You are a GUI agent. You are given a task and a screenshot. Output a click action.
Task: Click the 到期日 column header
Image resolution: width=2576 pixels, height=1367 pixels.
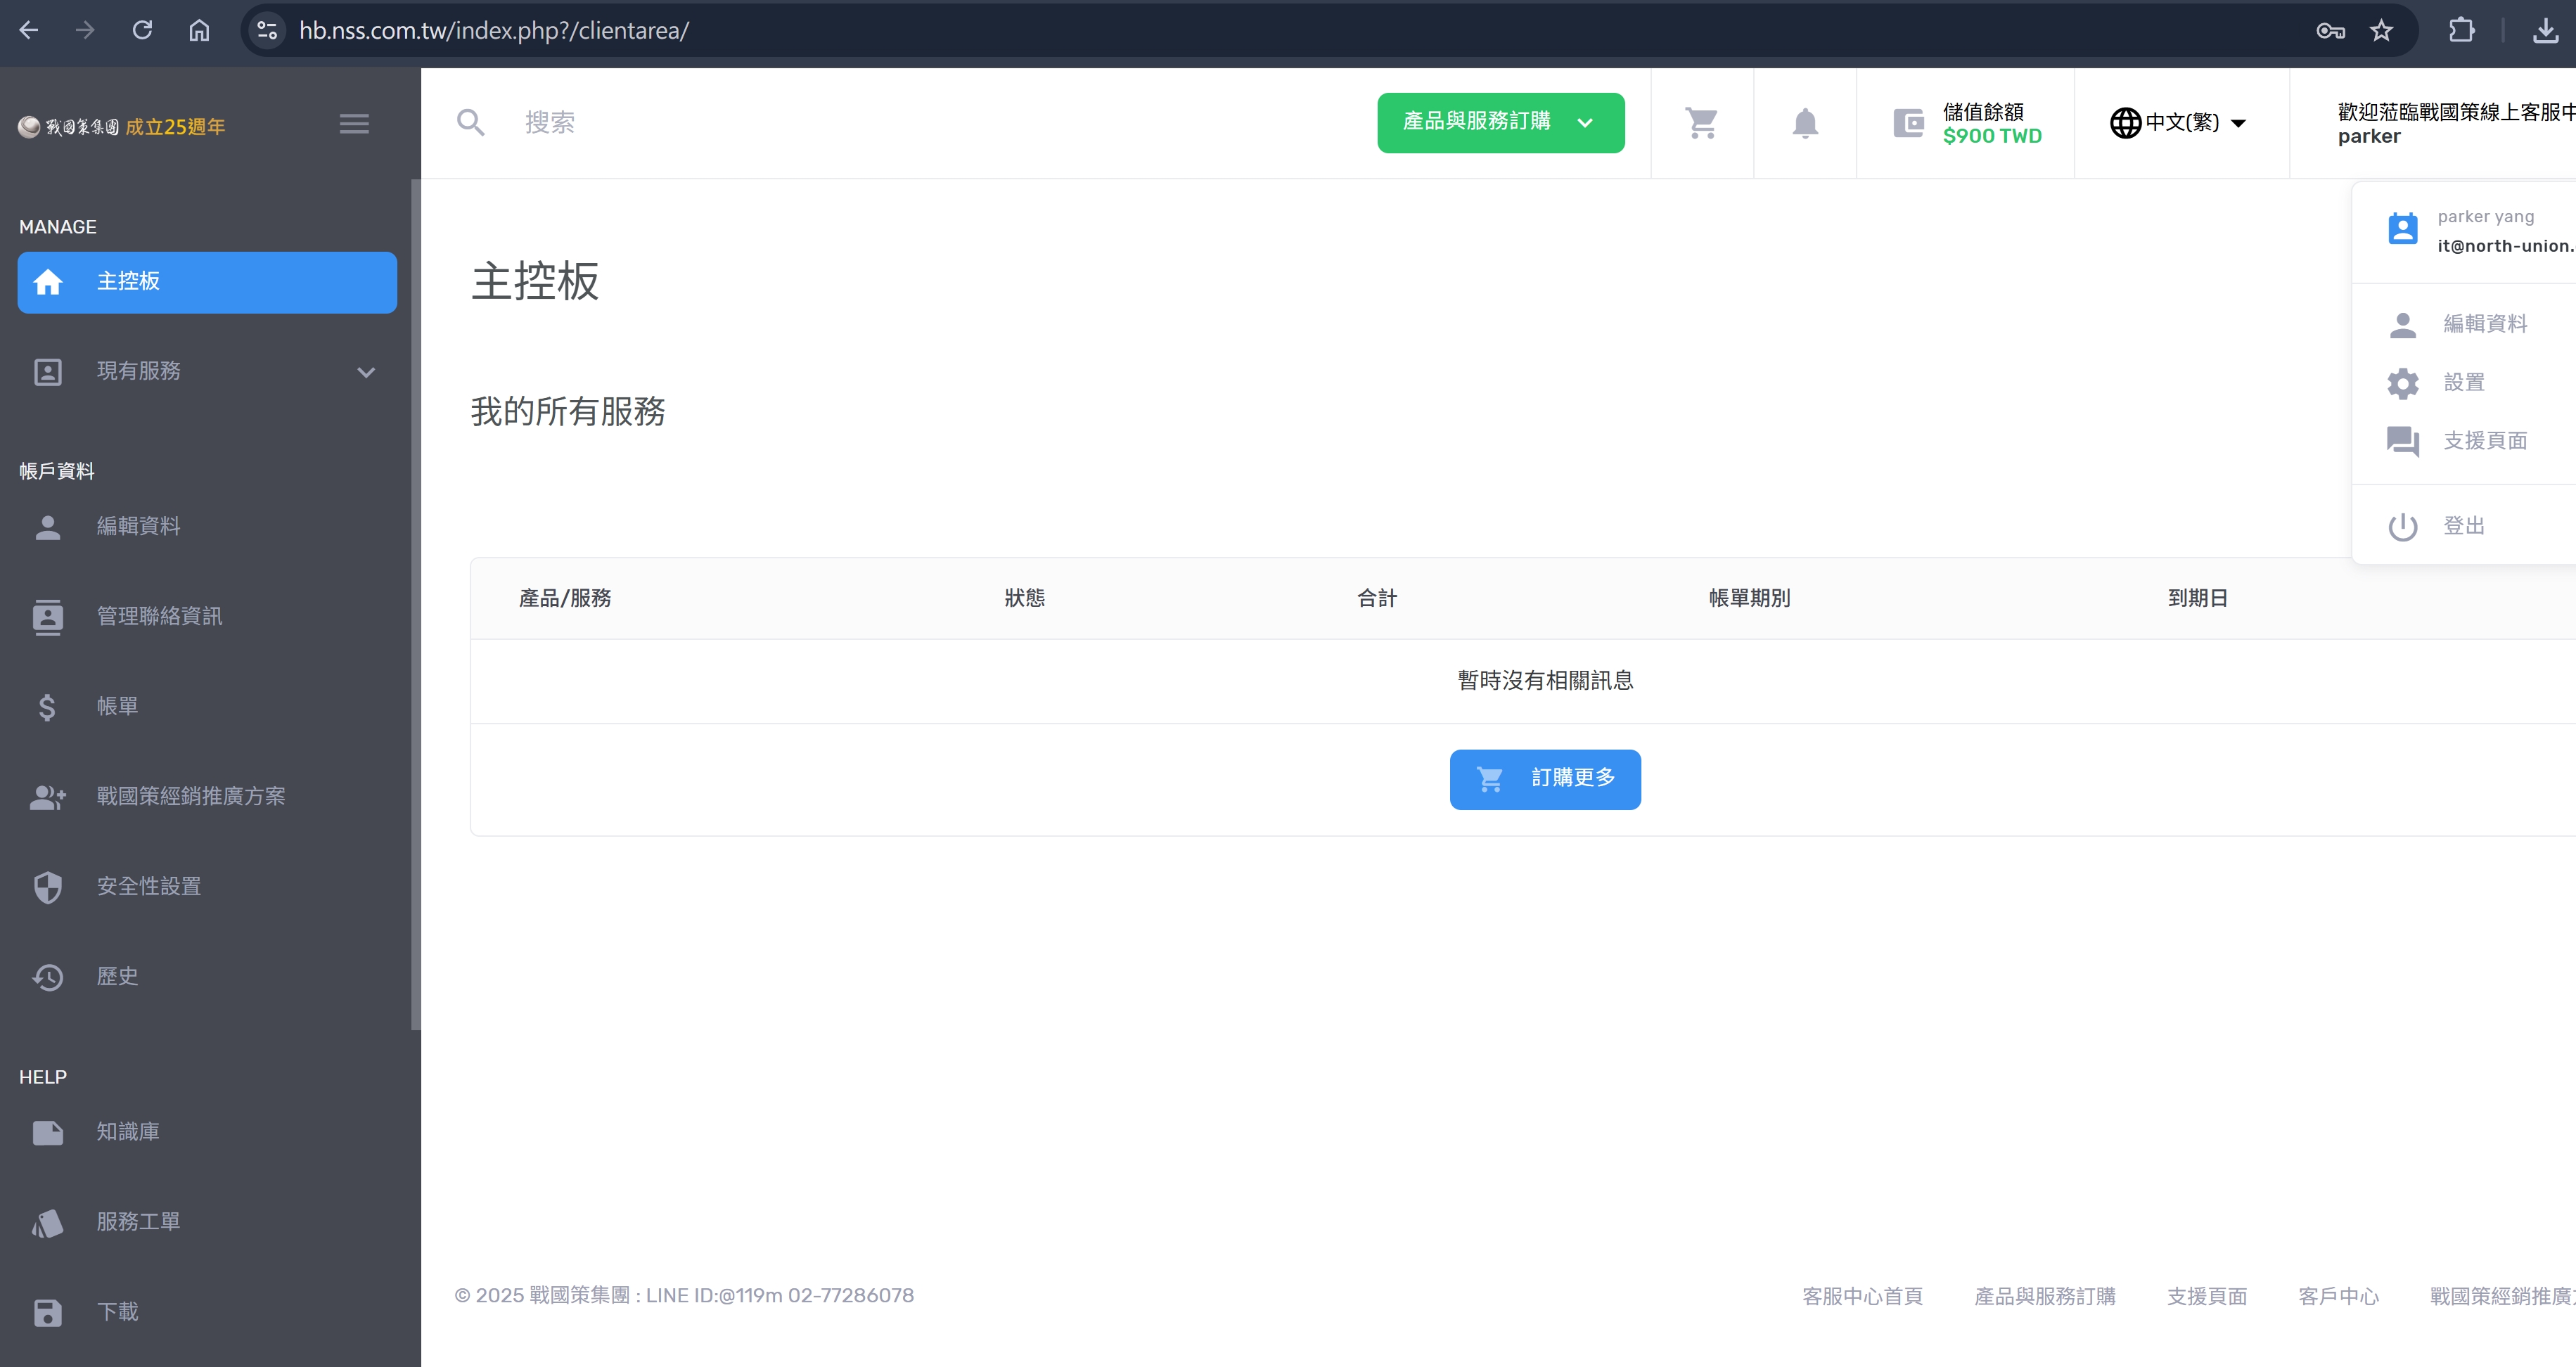coord(2197,598)
